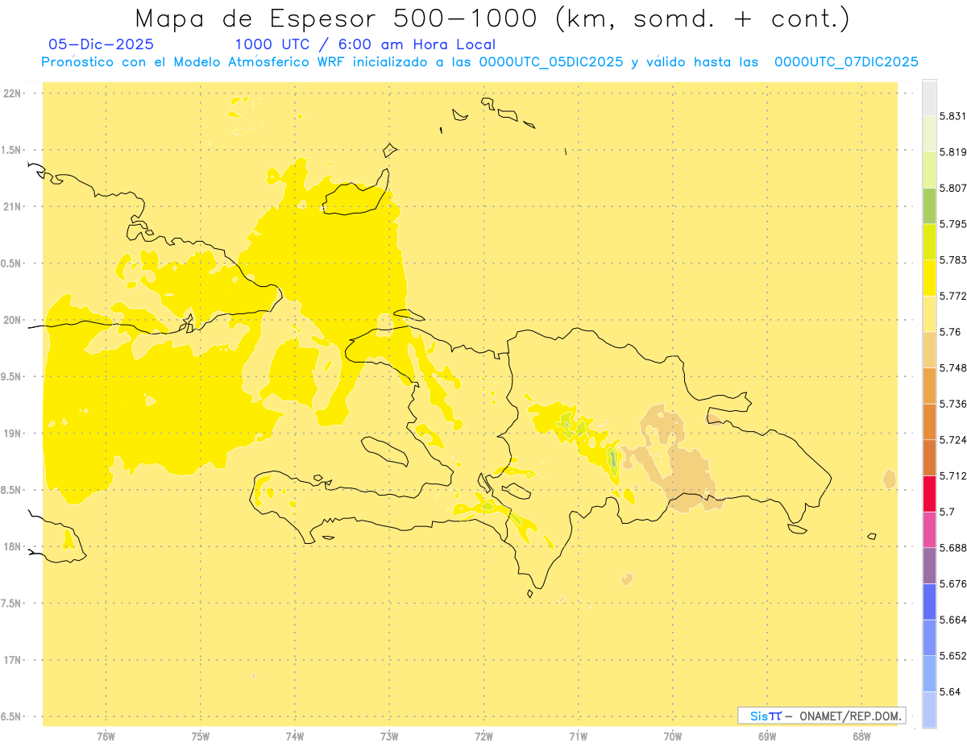Click the legend value 5.819
The image size is (967, 747).
coord(953,152)
